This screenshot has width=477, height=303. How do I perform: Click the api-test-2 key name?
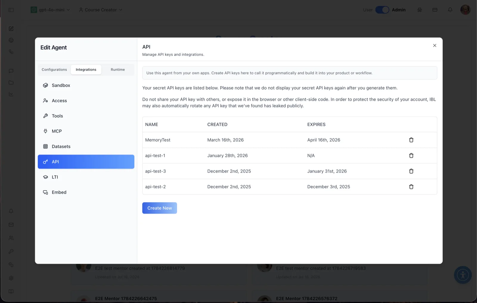(x=155, y=187)
